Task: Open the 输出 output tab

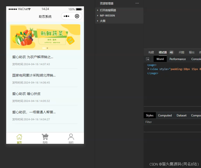Action: click(192, 52)
